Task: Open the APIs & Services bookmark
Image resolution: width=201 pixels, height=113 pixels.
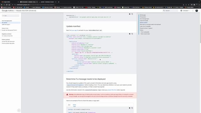Action: point(136,8)
